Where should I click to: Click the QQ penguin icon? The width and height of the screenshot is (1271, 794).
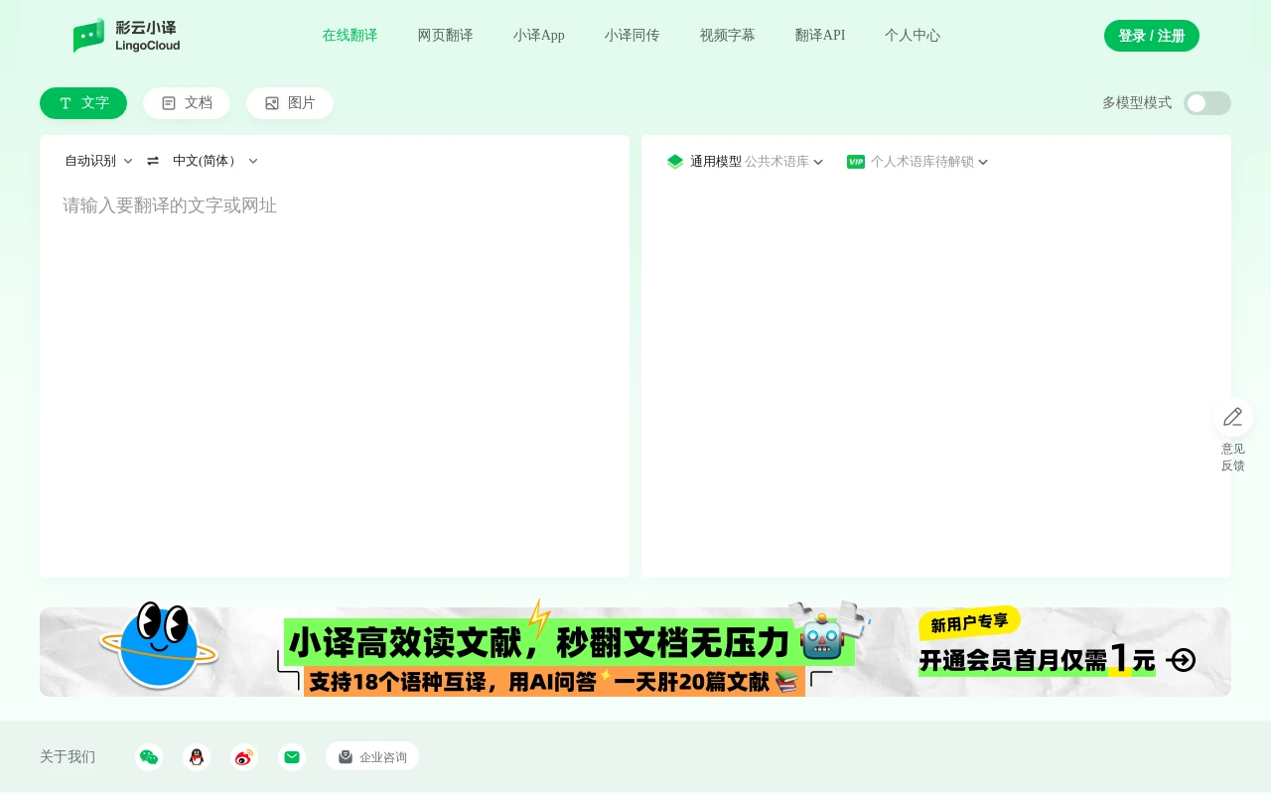(197, 756)
